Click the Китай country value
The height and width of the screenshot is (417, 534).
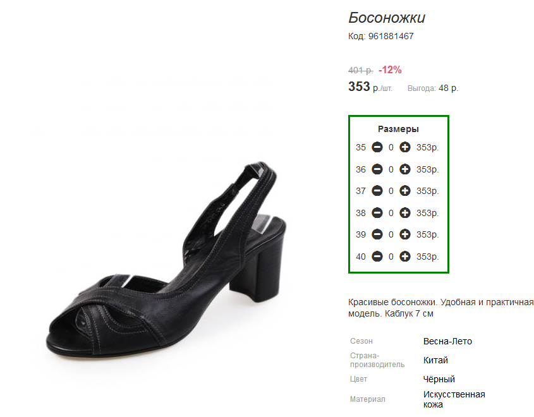pos(435,360)
